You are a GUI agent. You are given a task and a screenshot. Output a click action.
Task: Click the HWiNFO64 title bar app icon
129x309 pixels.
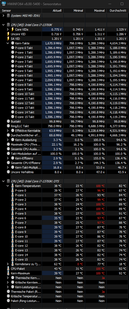pos(4,4)
